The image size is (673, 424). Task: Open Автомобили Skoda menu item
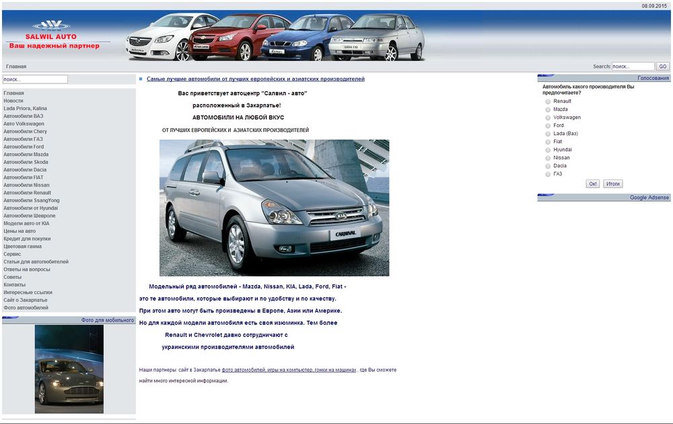tap(26, 162)
